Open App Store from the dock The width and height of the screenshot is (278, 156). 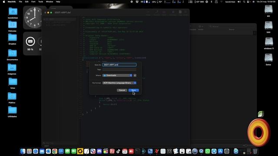coord(220,151)
